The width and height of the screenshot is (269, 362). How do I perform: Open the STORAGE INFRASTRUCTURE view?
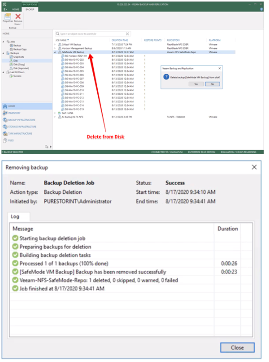(27, 127)
